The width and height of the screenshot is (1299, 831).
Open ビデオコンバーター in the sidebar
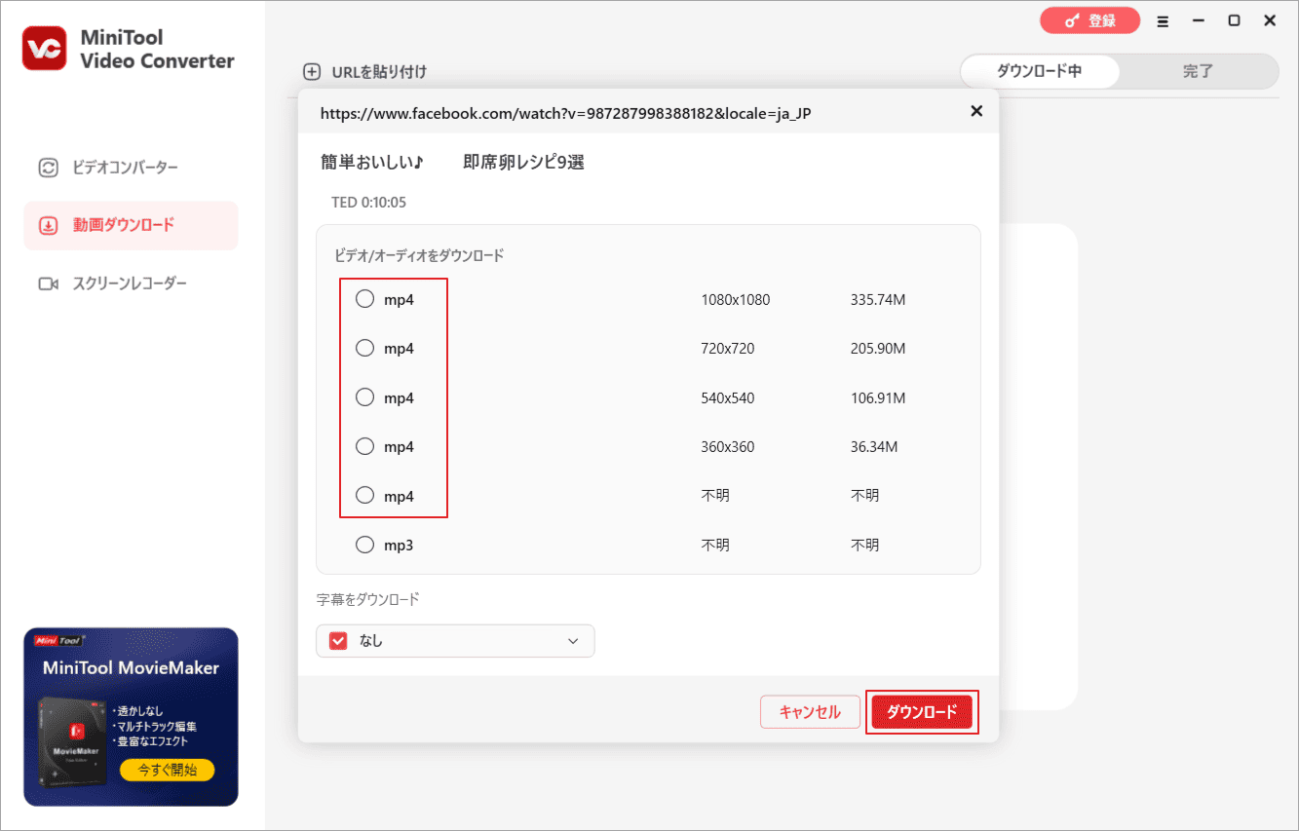pyautogui.click(x=130, y=168)
